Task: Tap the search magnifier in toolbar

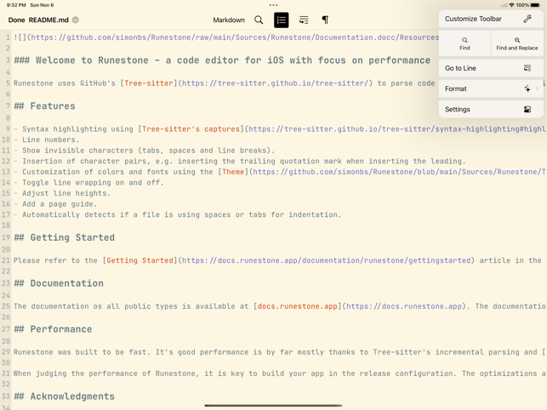Action: [x=259, y=20]
